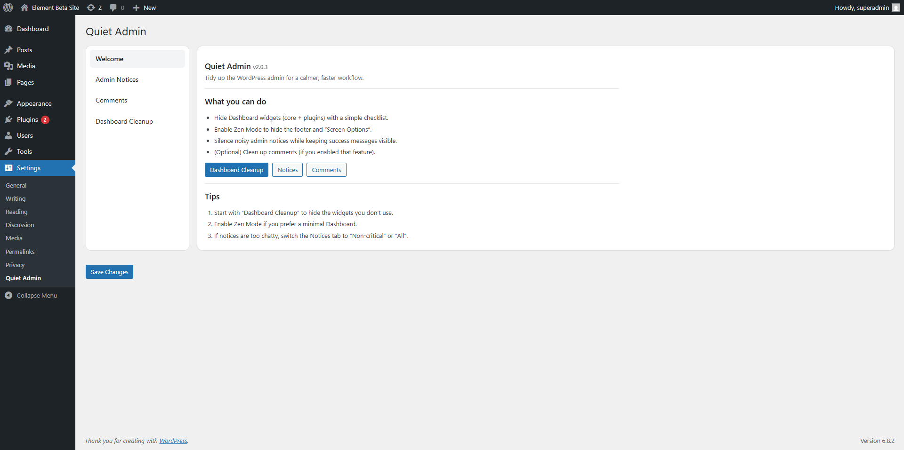Click the Plugins plug icon
Viewport: 904px width, 450px height.
[x=8, y=119]
